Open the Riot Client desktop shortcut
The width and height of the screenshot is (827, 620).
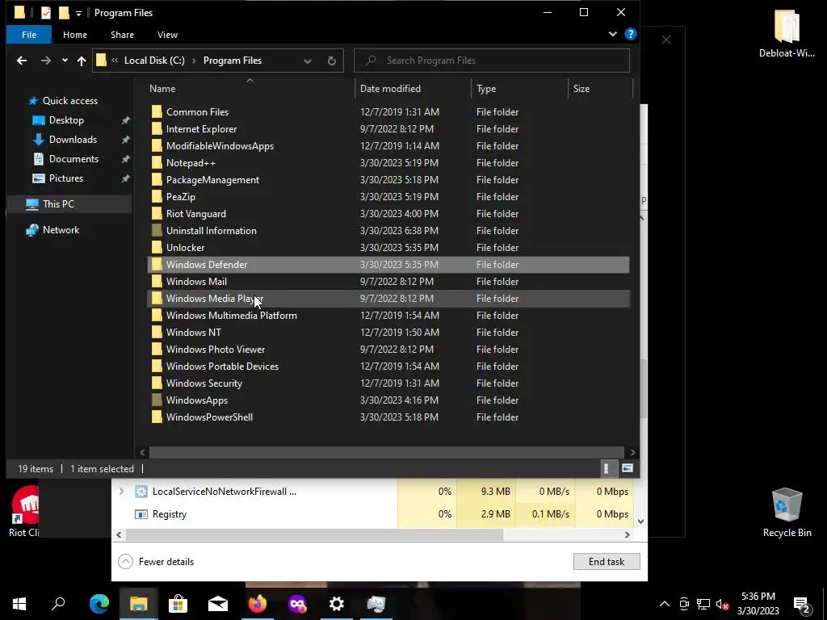coord(23,511)
